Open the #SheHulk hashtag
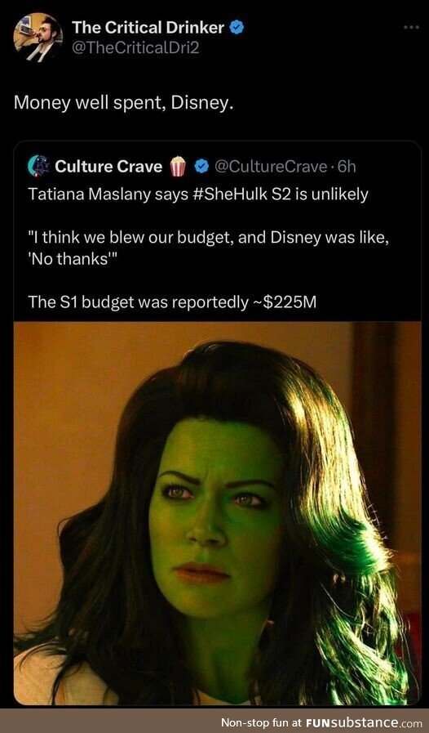The width and height of the screenshot is (429, 733). coord(230,194)
